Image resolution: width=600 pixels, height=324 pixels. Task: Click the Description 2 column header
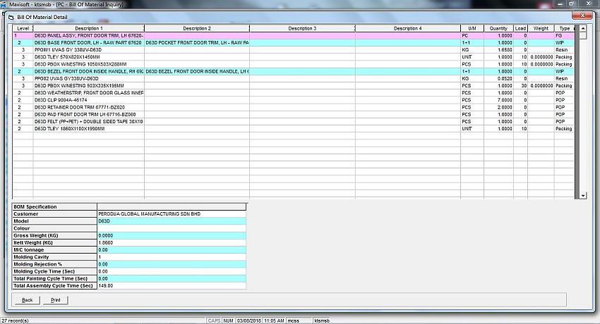click(x=196, y=28)
